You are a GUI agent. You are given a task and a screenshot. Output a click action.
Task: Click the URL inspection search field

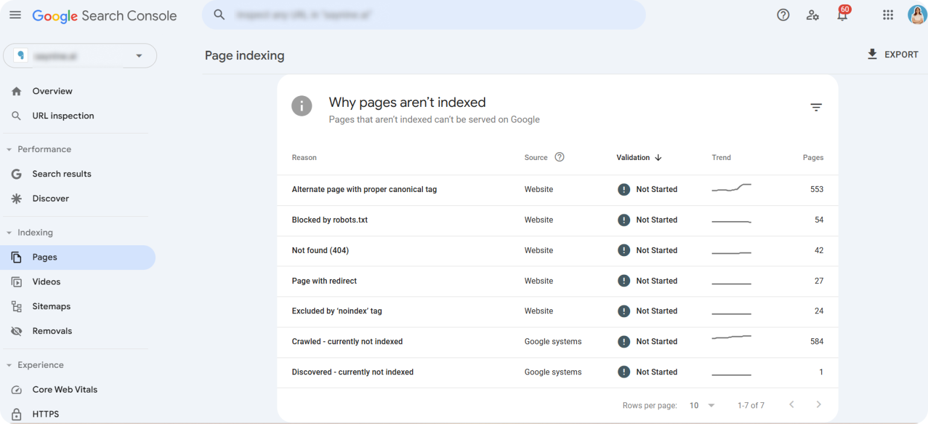pyautogui.click(x=423, y=15)
